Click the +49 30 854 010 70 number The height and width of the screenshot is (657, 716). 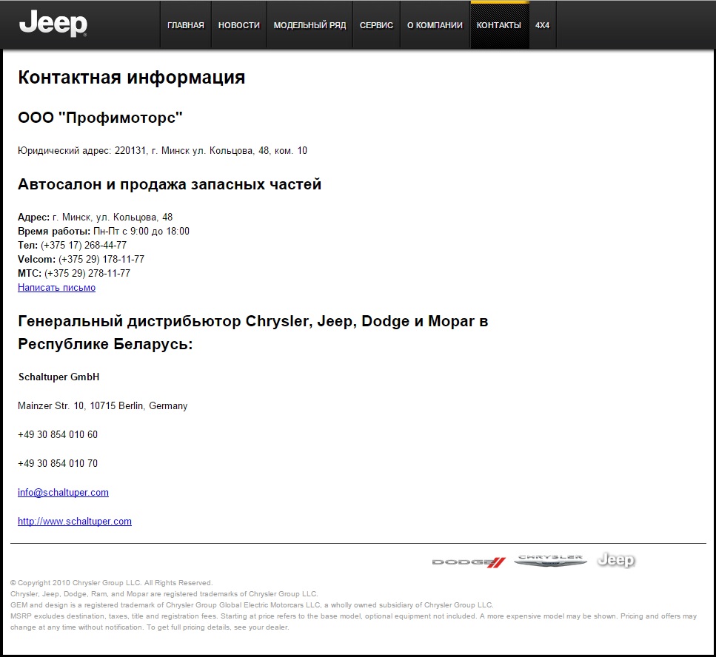[58, 463]
